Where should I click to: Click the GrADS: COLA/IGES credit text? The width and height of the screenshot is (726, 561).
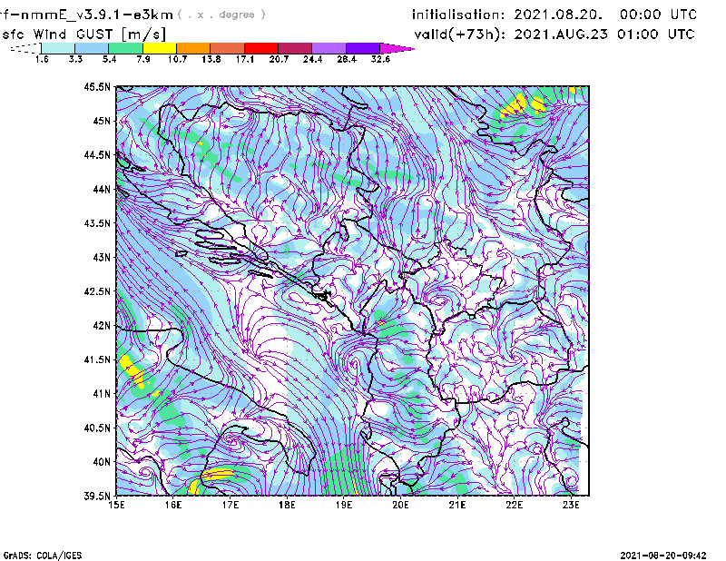point(43,556)
